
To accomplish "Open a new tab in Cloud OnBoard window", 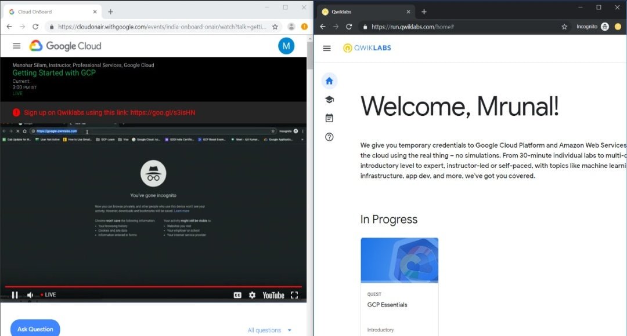I will pyautogui.click(x=110, y=12).
